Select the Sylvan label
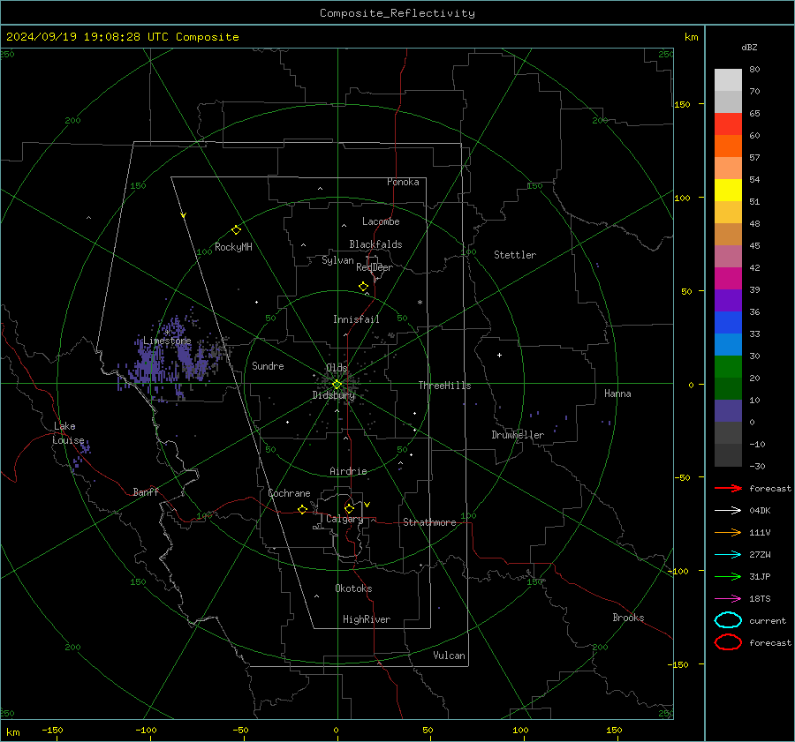This screenshot has height=742, width=795. 337,260
